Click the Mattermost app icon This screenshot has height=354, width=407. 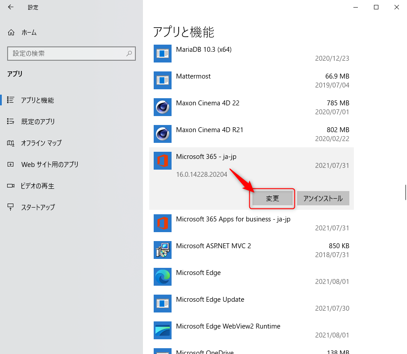tap(163, 80)
